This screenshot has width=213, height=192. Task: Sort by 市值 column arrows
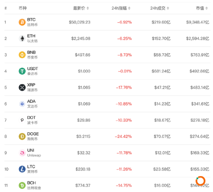tap(207, 8)
